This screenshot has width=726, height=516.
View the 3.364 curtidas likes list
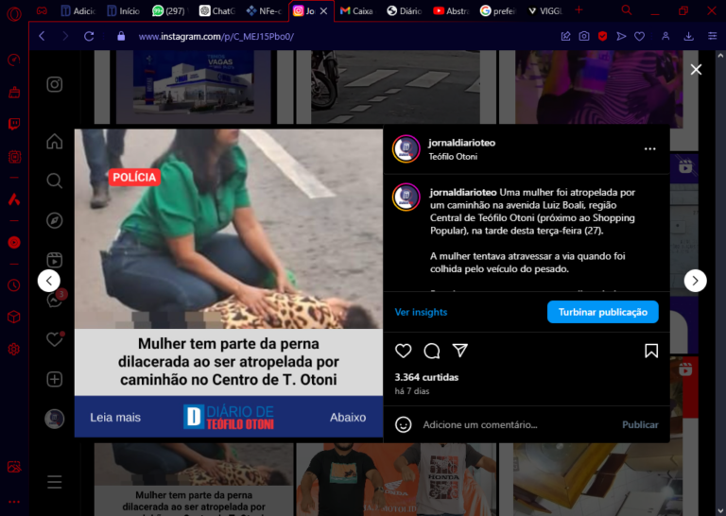pos(426,377)
